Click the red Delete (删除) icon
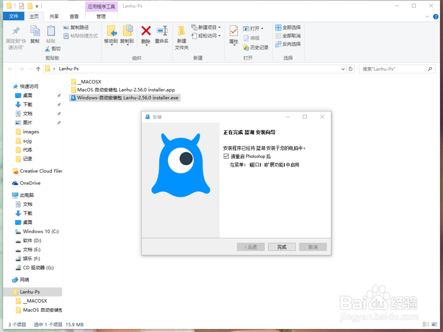This screenshot has width=443, height=332. [x=146, y=31]
